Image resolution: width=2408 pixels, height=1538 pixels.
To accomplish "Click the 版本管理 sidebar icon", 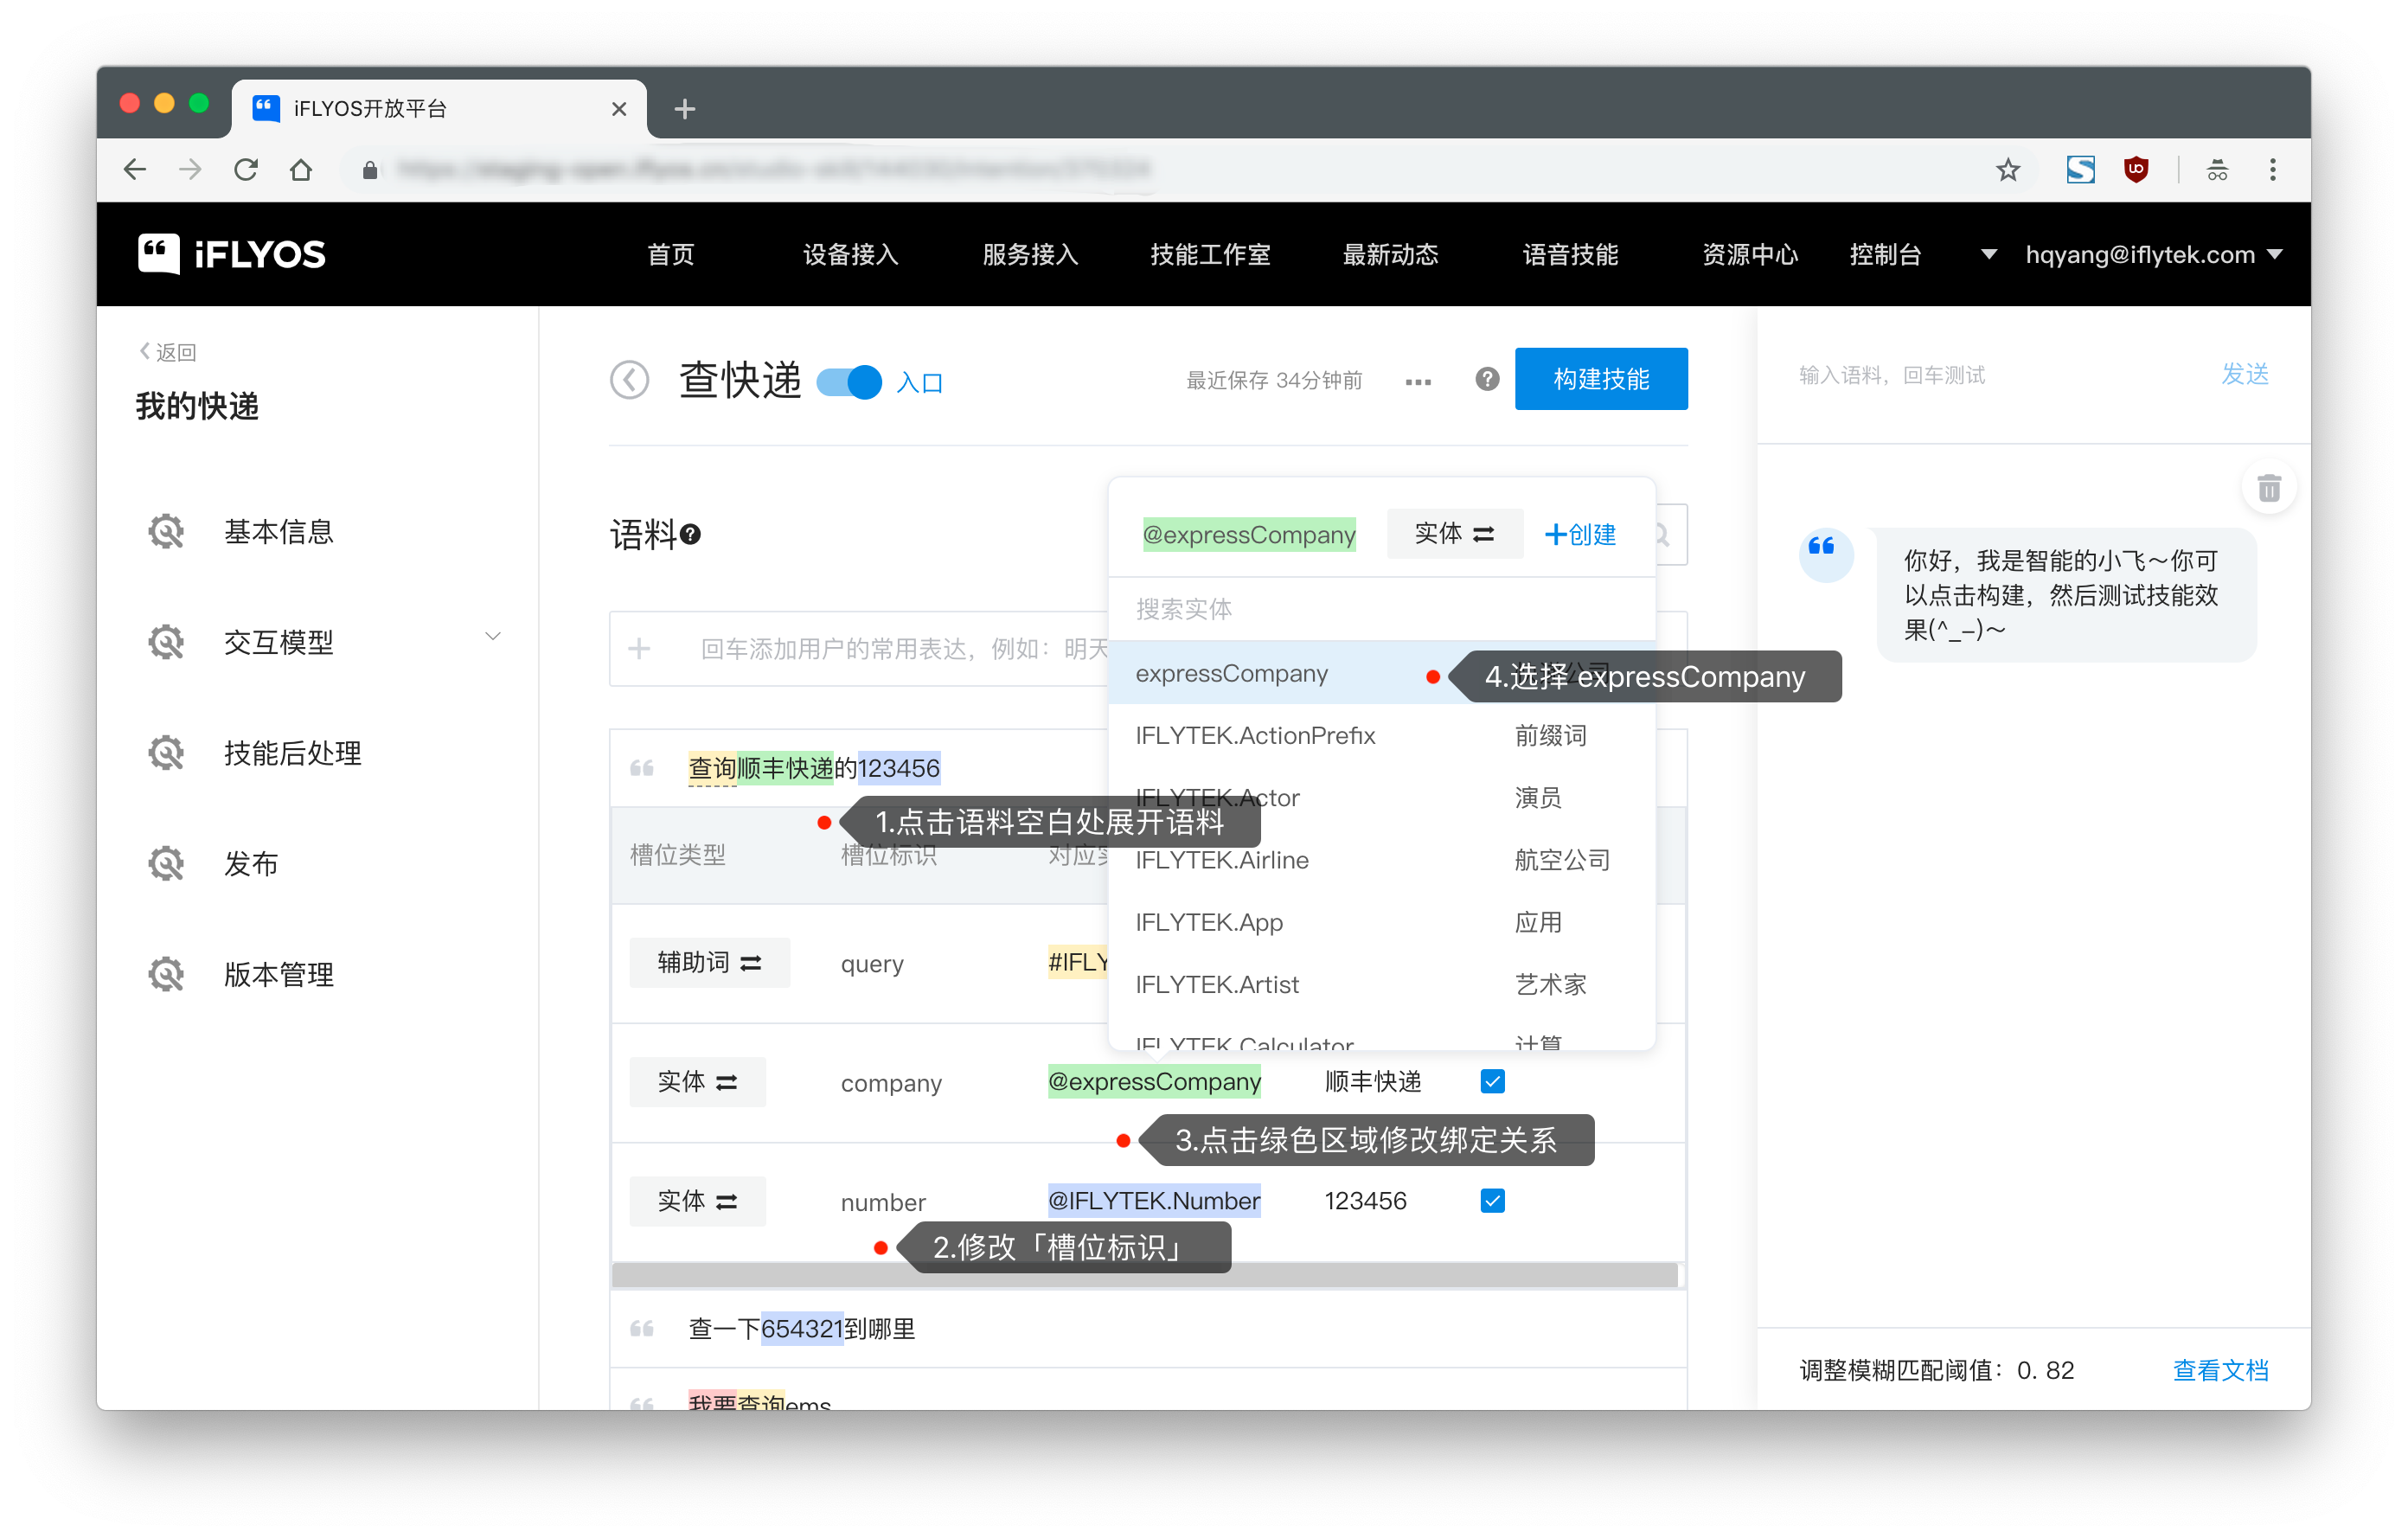I will tap(167, 975).
